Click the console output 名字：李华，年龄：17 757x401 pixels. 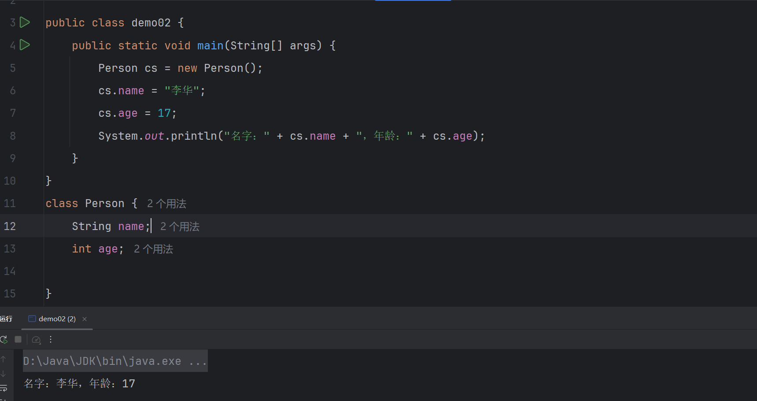(x=79, y=383)
